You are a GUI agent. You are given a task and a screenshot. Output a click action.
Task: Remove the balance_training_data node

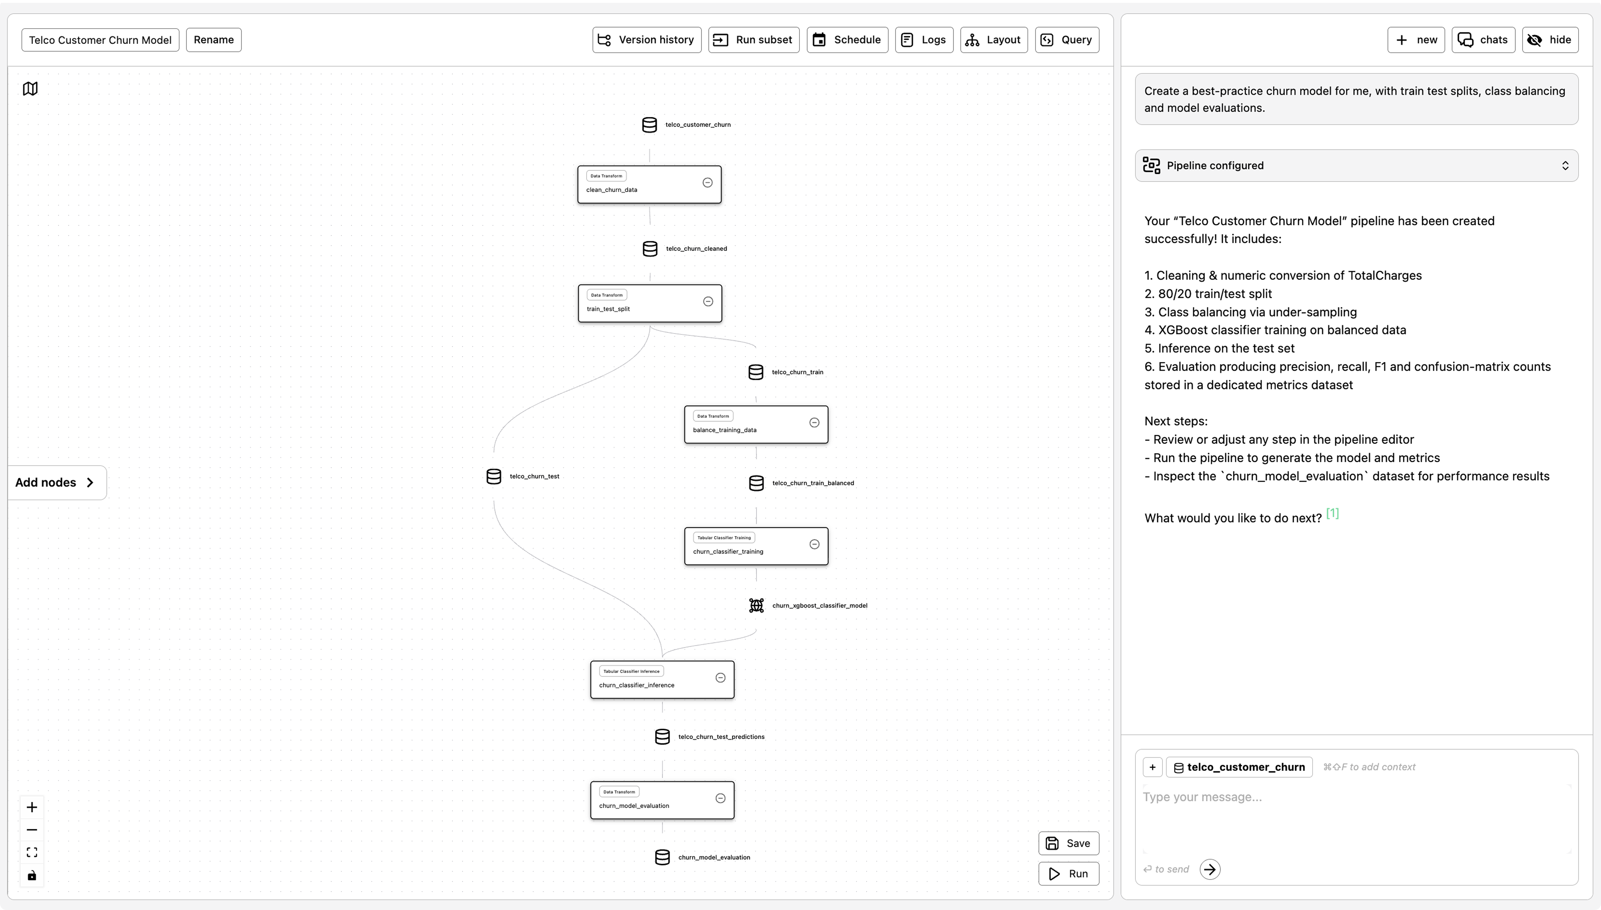point(814,422)
